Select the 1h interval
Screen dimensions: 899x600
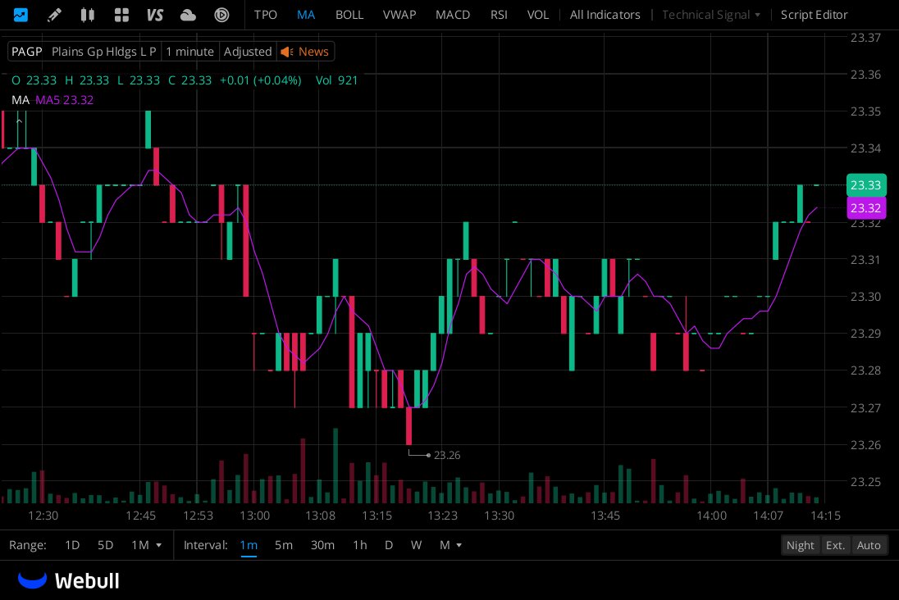[x=360, y=545]
